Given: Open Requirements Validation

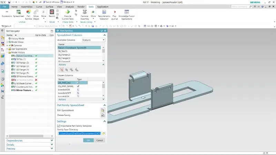Looking at the screenshot, I should (104, 14).
